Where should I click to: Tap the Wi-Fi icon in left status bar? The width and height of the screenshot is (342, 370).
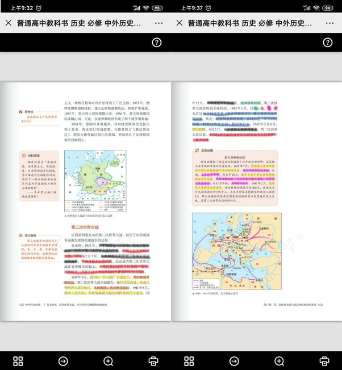point(146,8)
